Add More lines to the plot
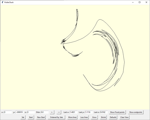This screenshot has width=150, height=120. click(x=72, y=117)
